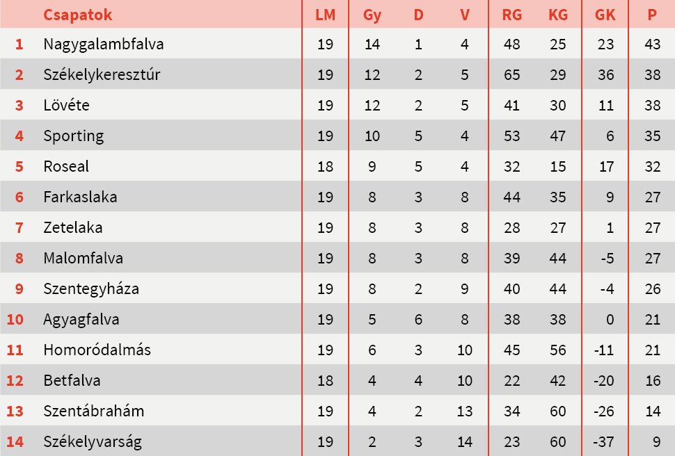The width and height of the screenshot is (675, 456).
Task: Click the RG column header
Action: click(x=511, y=15)
